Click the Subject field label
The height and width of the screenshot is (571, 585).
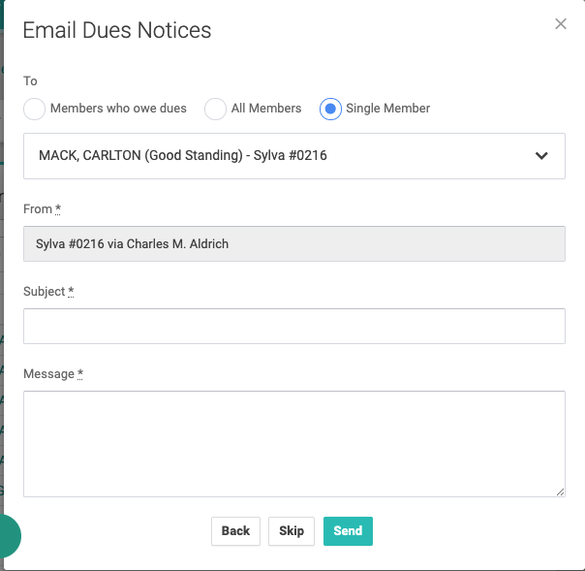(x=45, y=292)
